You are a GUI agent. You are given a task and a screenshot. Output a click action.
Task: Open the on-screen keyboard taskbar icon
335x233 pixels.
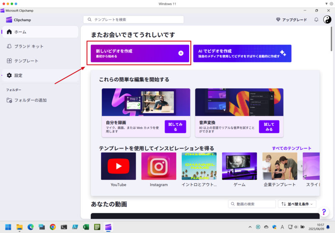point(41,227)
